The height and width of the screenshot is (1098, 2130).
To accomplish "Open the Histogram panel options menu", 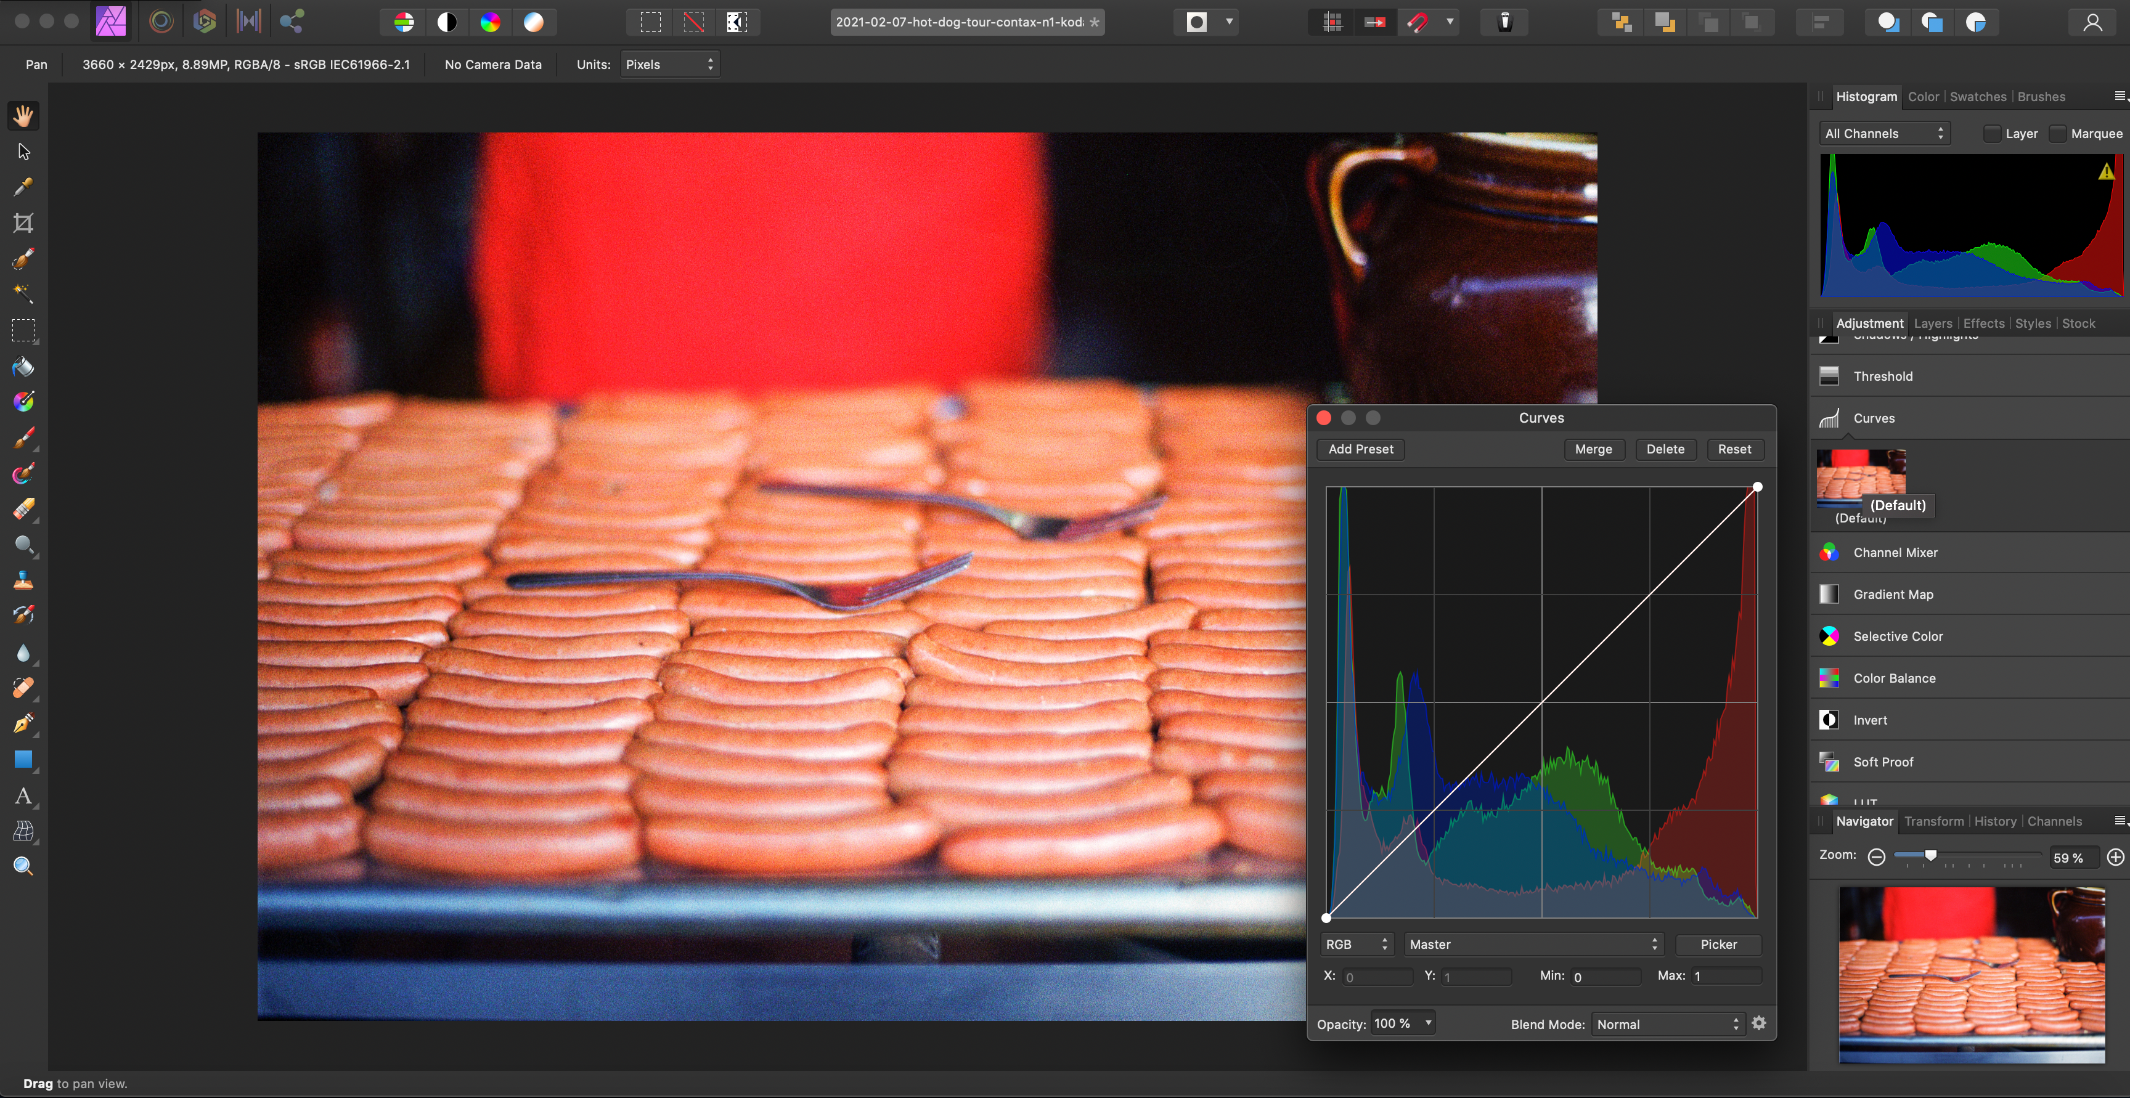I will (x=2120, y=96).
